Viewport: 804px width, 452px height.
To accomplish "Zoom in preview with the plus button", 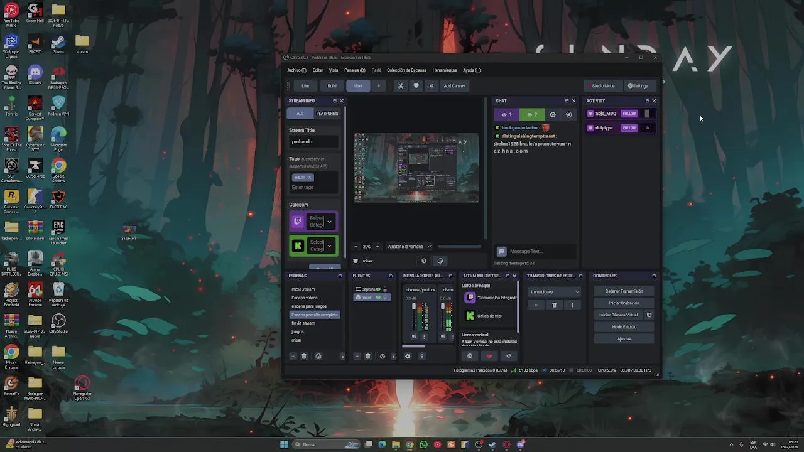I will tap(377, 247).
